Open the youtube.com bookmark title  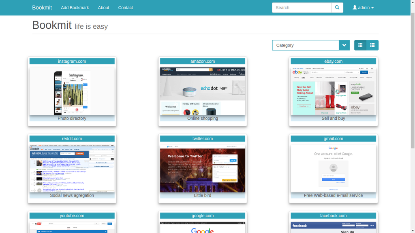point(72,216)
